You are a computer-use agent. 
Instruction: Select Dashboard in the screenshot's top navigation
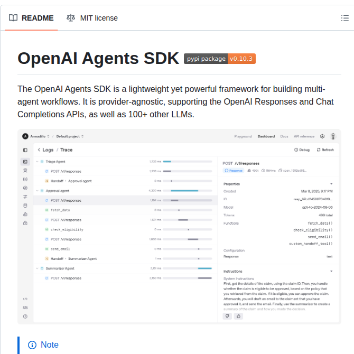(x=266, y=136)
